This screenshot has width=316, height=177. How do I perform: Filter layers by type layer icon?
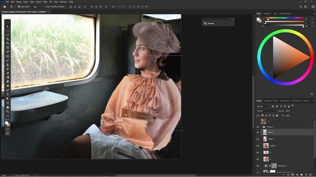point(281,106)
